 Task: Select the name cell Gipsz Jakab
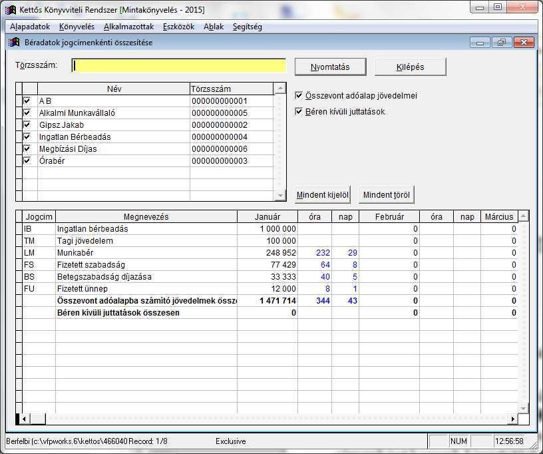point(114,125)
